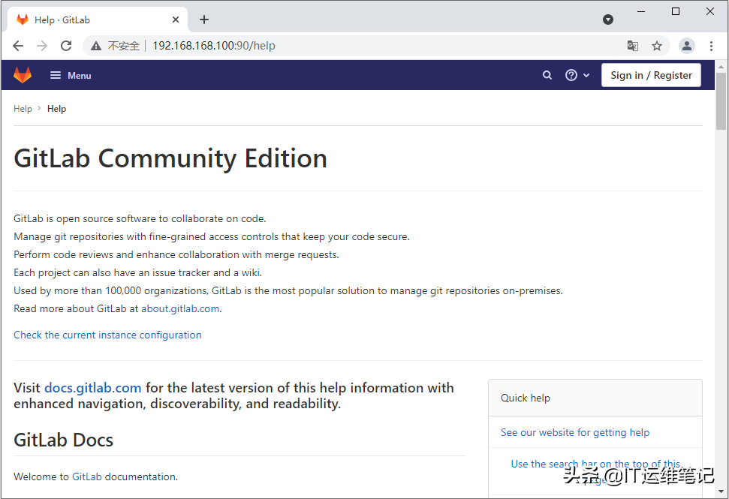Open the Menu hamburger button
Viewport: 729px width, 499px height.
tap(71, 75)
